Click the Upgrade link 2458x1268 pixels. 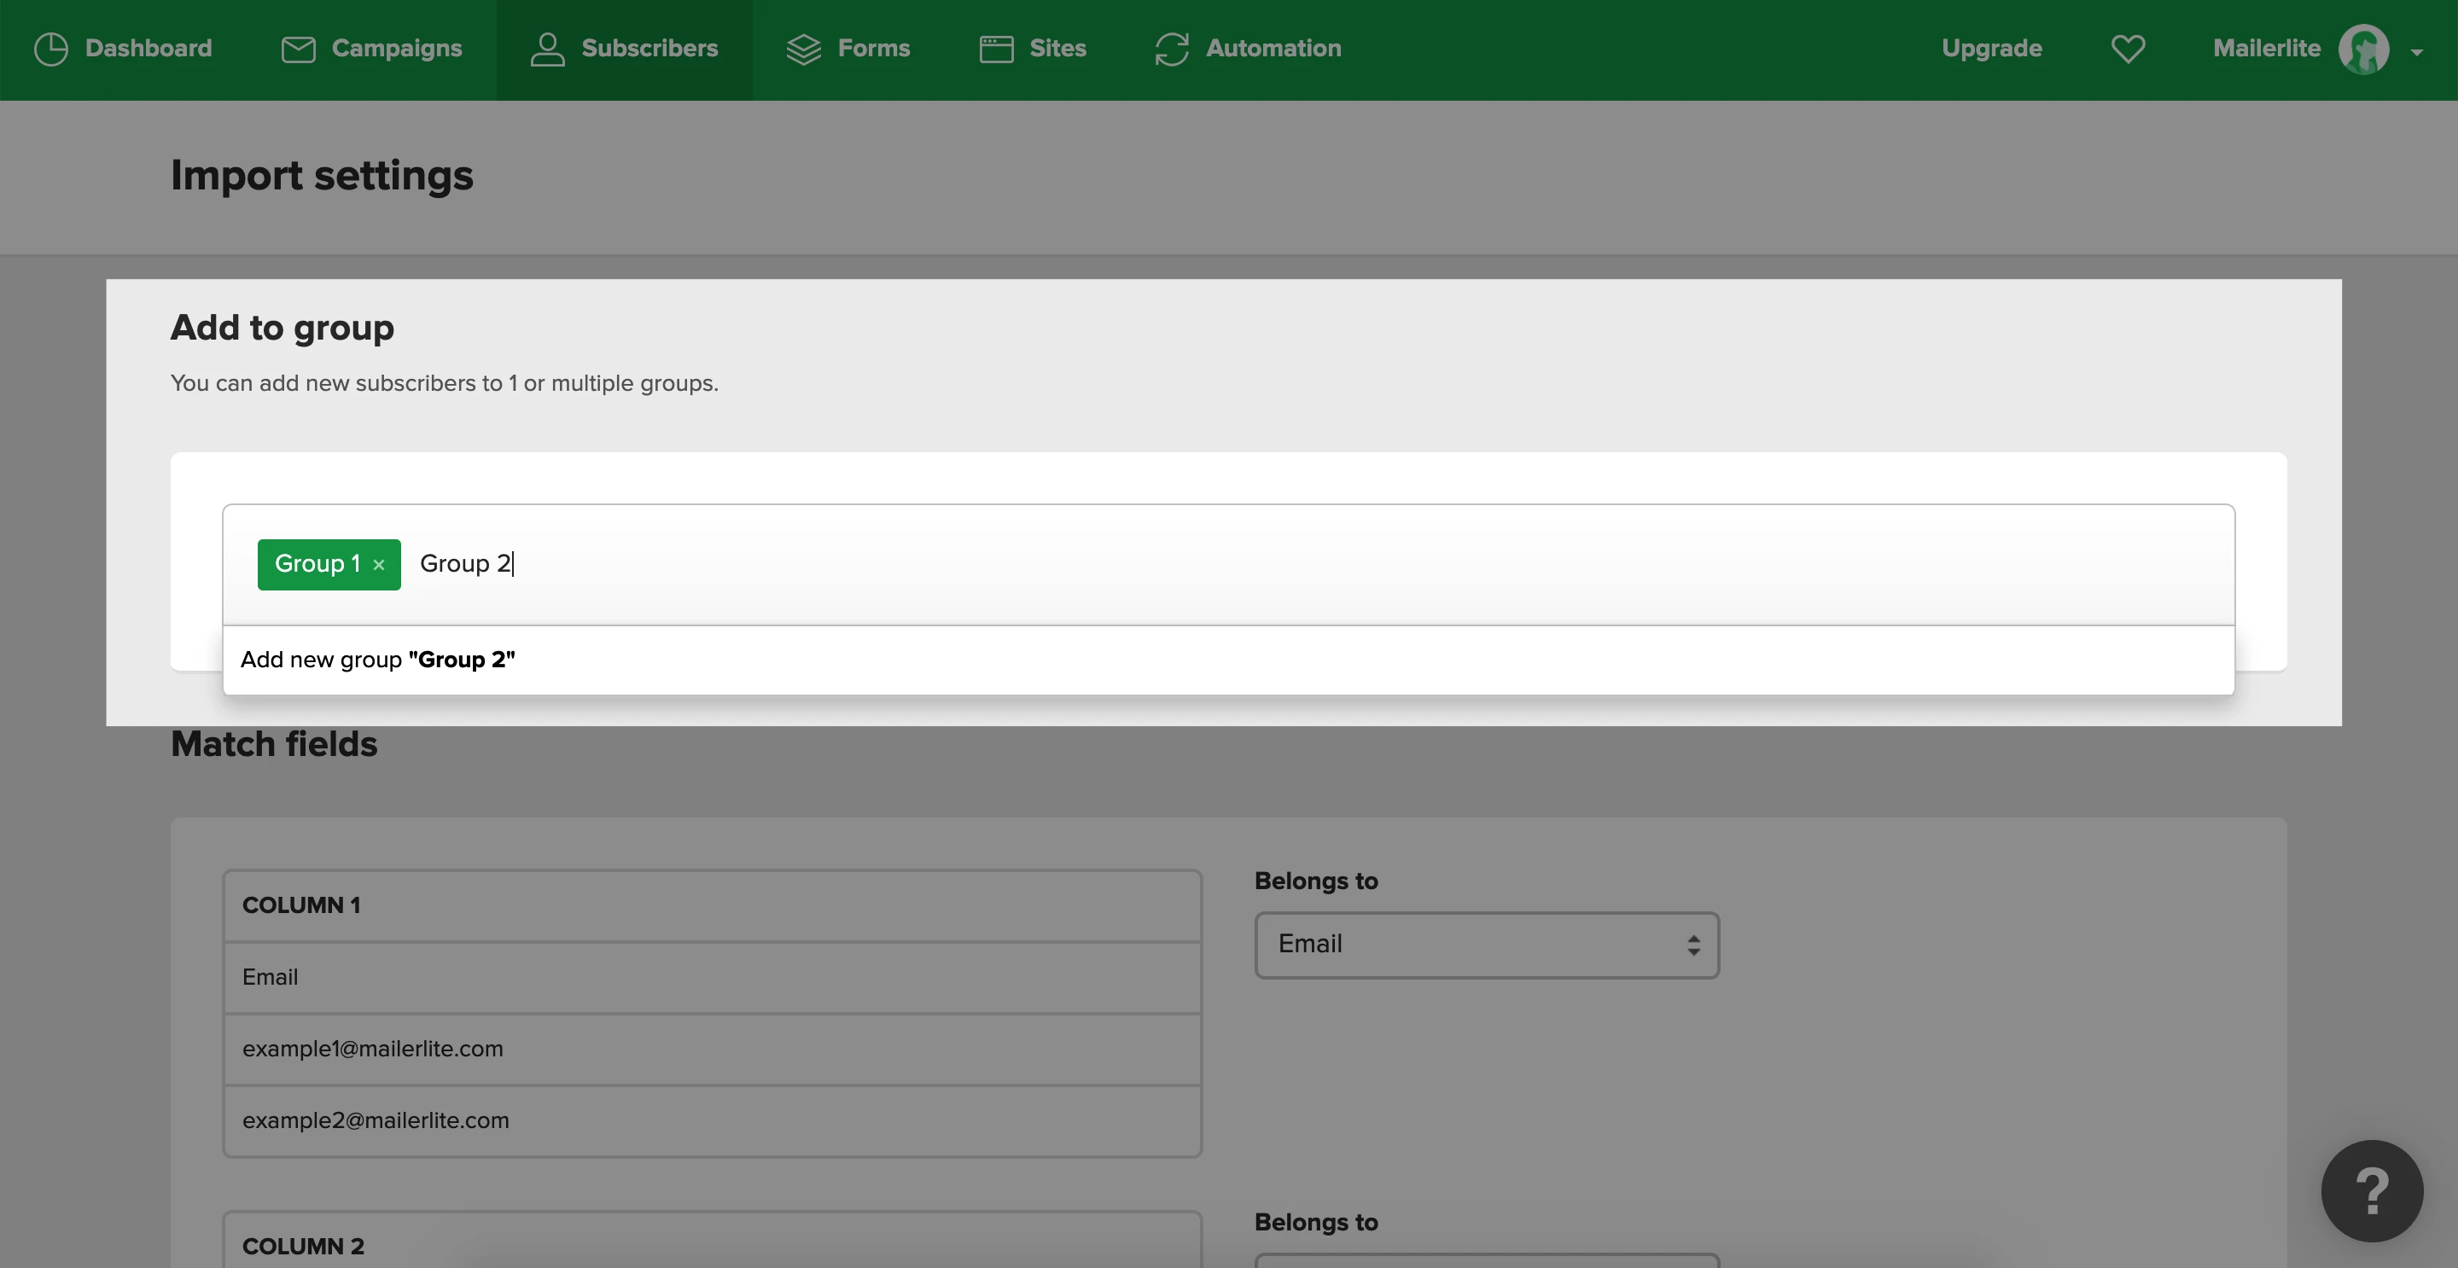coord(1991,49)
